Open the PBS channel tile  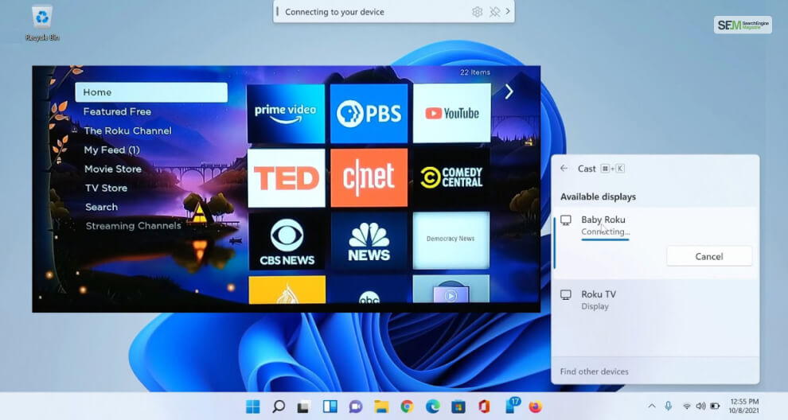[369, 113]
